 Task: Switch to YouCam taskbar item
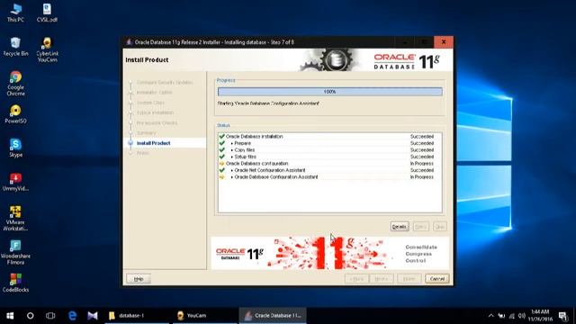pyautogui.click(x=205, y=316)
